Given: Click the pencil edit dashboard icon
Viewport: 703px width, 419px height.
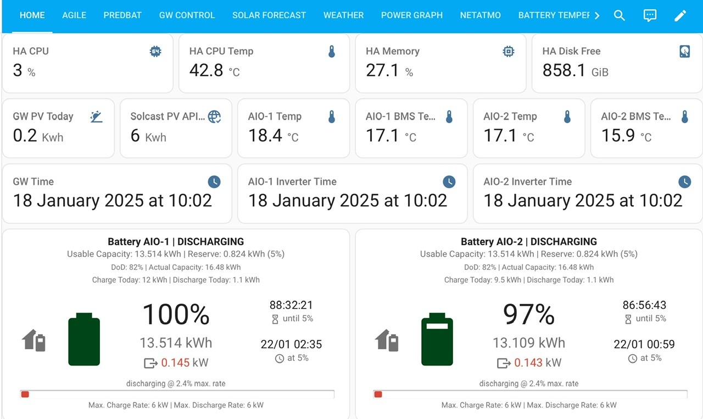Looking at the screenshot, I should [x=680, y=15].
